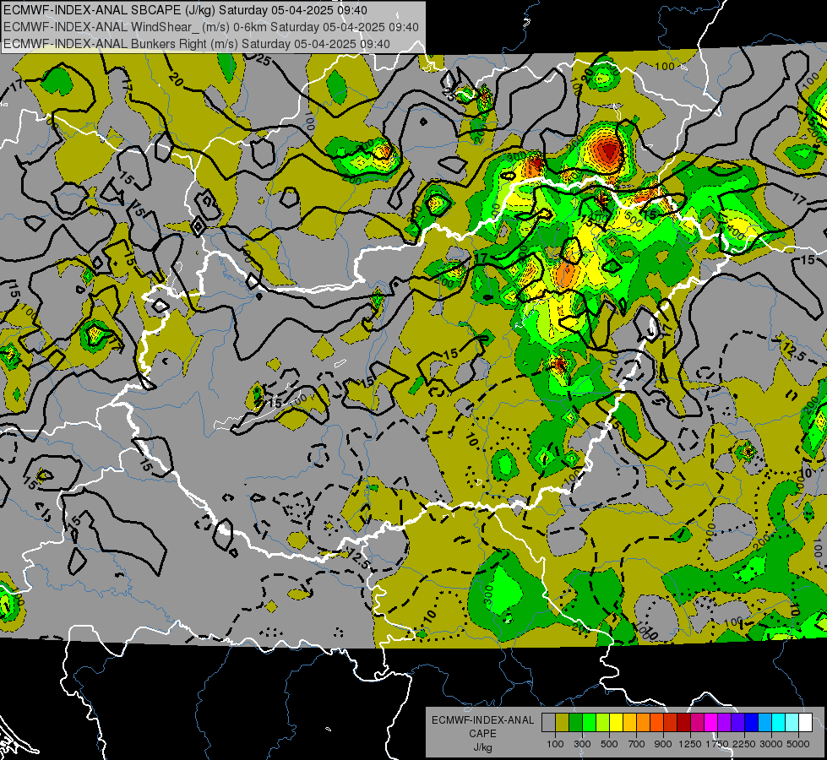This screenshot has width=827, height=760.
Task: Click the legend scale value 700
Action: [637, 744]
